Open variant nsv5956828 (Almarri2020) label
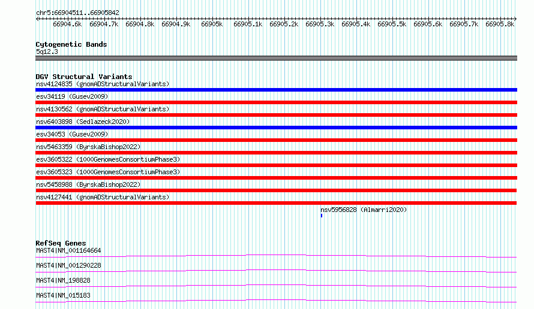The height and width of the screenshot is (309, 534). (364, 210)
